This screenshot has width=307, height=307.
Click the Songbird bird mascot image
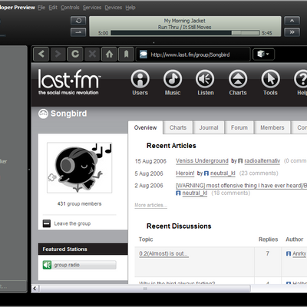coord(80,167)
